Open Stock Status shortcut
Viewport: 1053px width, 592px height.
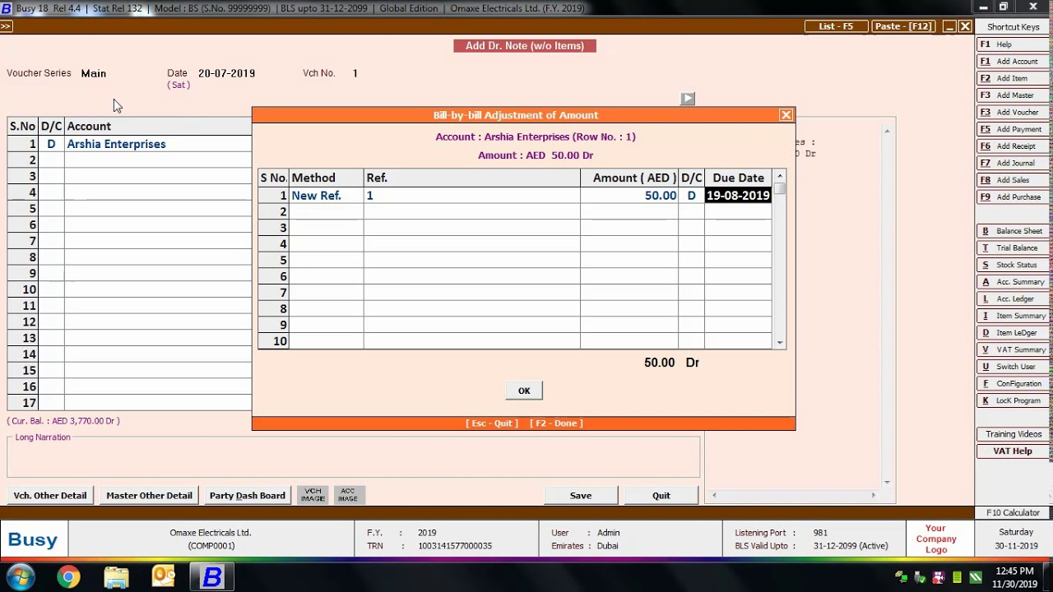pyautogui.click(x=1013, y=265)
